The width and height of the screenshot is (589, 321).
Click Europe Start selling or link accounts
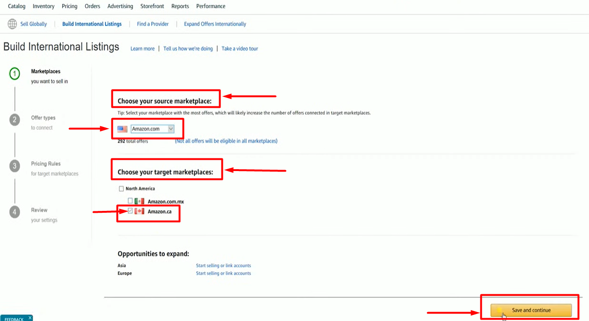(223, 273)
